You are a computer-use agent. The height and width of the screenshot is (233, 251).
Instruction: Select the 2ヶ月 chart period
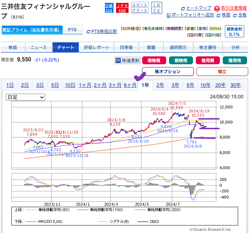tap(100, 85)
